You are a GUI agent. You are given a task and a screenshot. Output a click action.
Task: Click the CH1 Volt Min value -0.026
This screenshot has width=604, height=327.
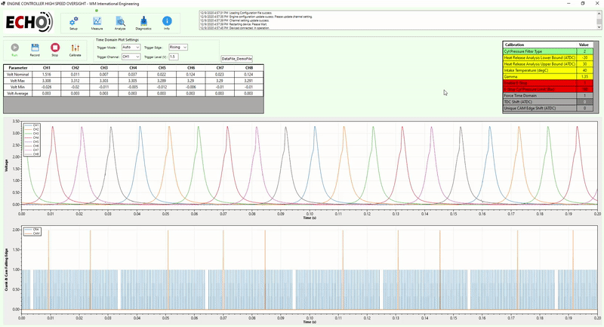(x=47, y=87)
